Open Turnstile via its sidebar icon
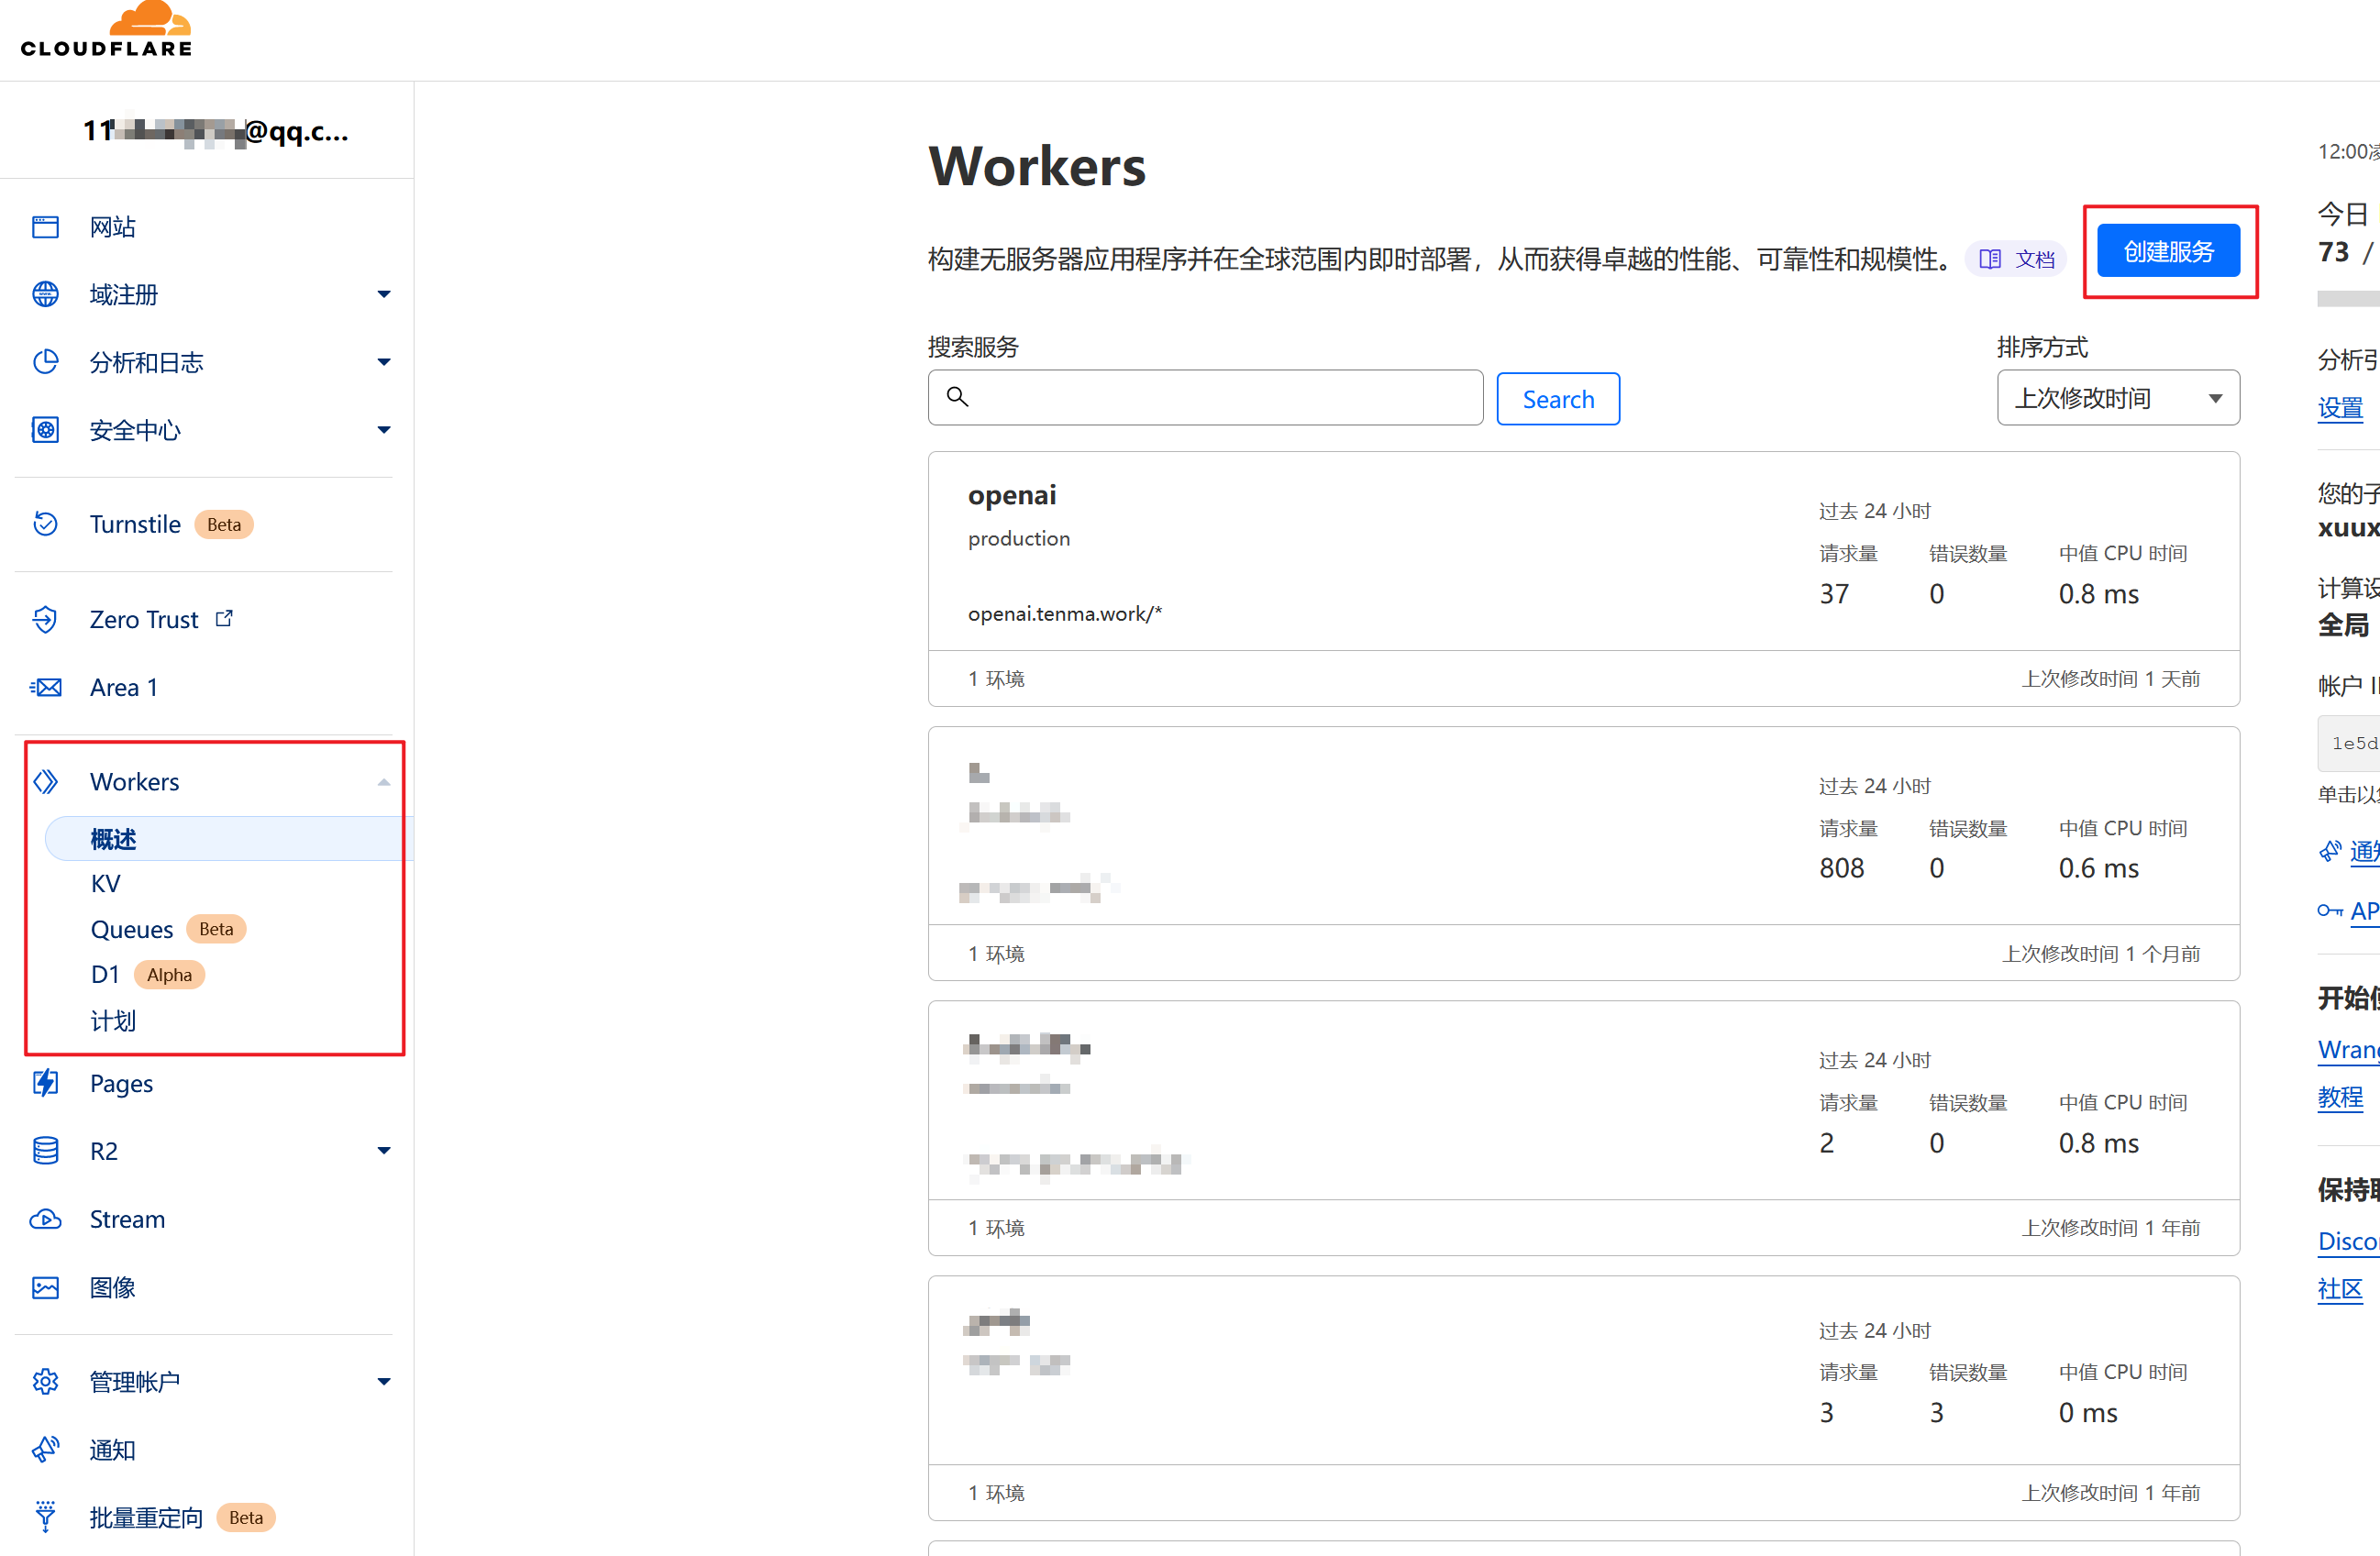Viewport: 2380px width, 1556px height. 46,524
